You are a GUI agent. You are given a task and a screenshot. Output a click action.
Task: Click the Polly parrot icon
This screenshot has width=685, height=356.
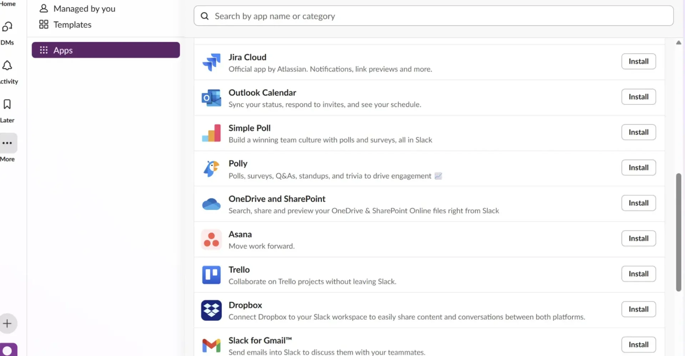(x=212, y=168)
